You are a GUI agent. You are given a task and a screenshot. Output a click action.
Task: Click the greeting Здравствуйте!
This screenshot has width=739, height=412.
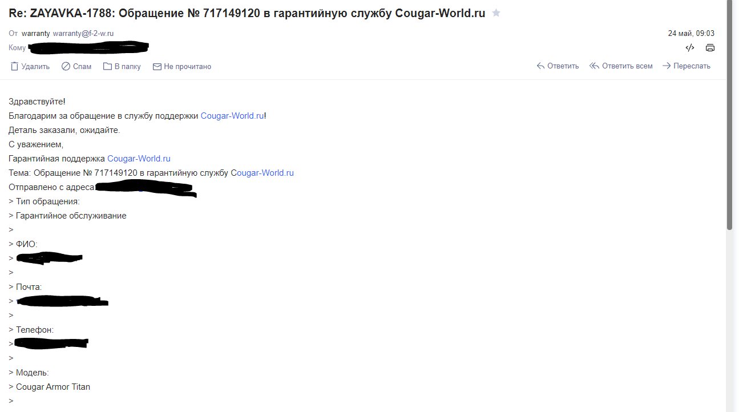click(x=37, y=102)
